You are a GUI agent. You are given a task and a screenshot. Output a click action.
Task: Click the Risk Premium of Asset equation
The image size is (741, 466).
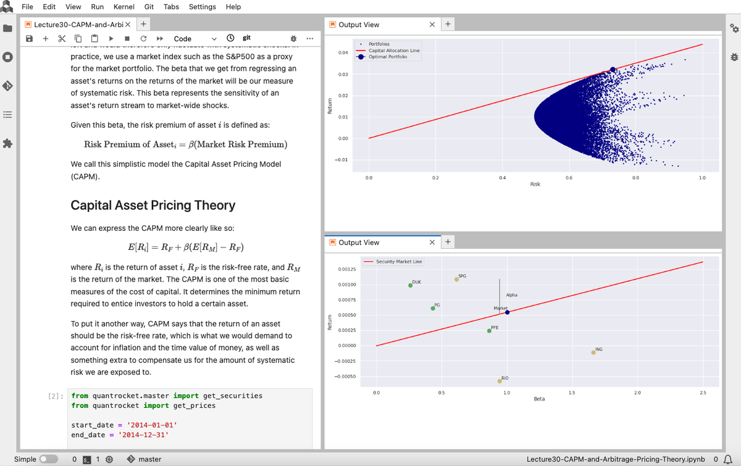coord(185,144)
